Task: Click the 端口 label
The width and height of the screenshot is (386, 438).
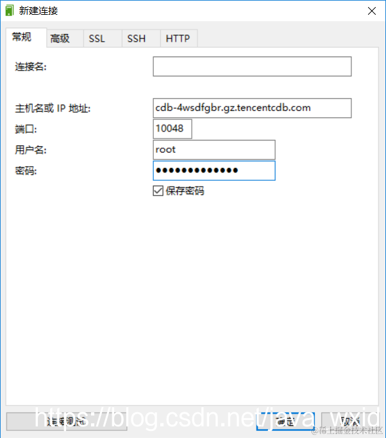Action: click(26, 129)
